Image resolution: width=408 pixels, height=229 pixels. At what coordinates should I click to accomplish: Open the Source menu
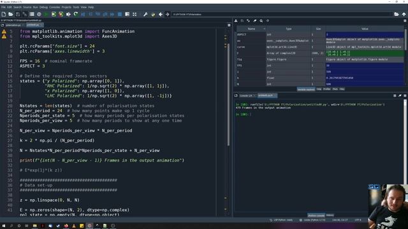[27, 7]
